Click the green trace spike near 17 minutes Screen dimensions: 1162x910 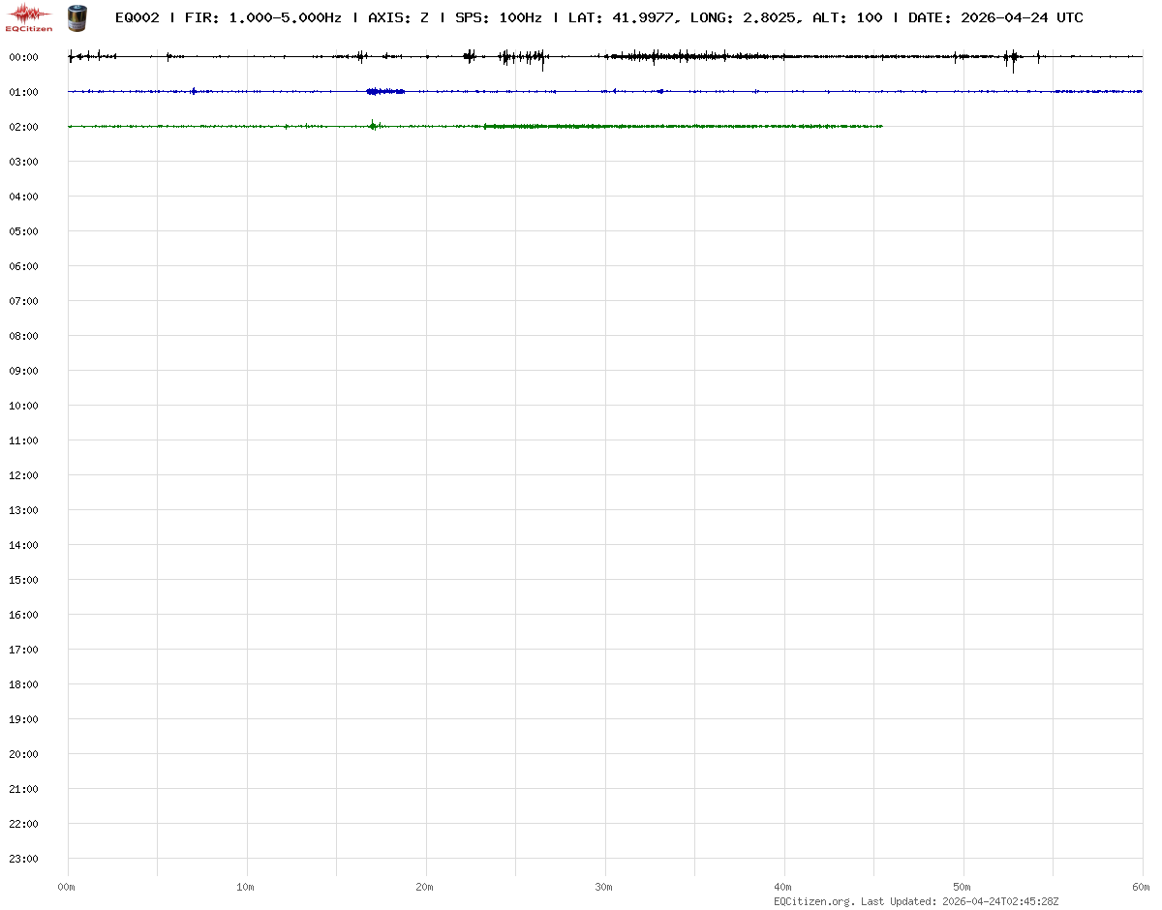[x=373, y=124]
